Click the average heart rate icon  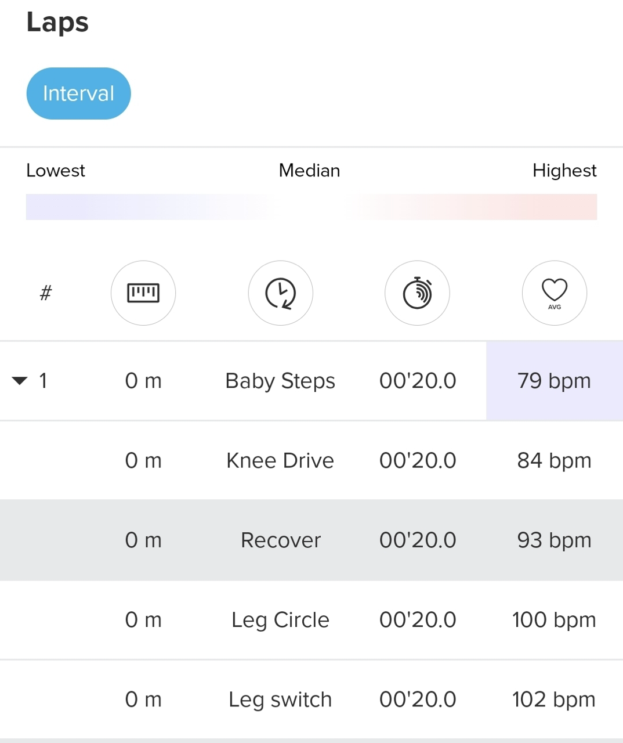click(x=554, y=293)
